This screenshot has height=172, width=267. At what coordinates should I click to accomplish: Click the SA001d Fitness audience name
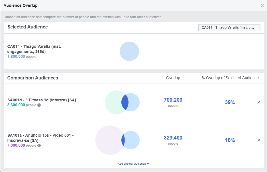click(42, 100)
